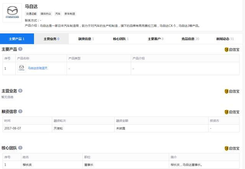Click the count badge next to 主要产品 heading
This screenshot has height=169, width=245.
click(20, 49)
